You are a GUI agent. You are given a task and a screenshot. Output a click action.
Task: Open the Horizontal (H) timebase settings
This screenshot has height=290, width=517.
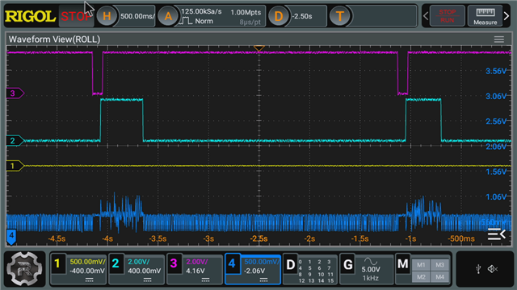[x=107, y=16]
